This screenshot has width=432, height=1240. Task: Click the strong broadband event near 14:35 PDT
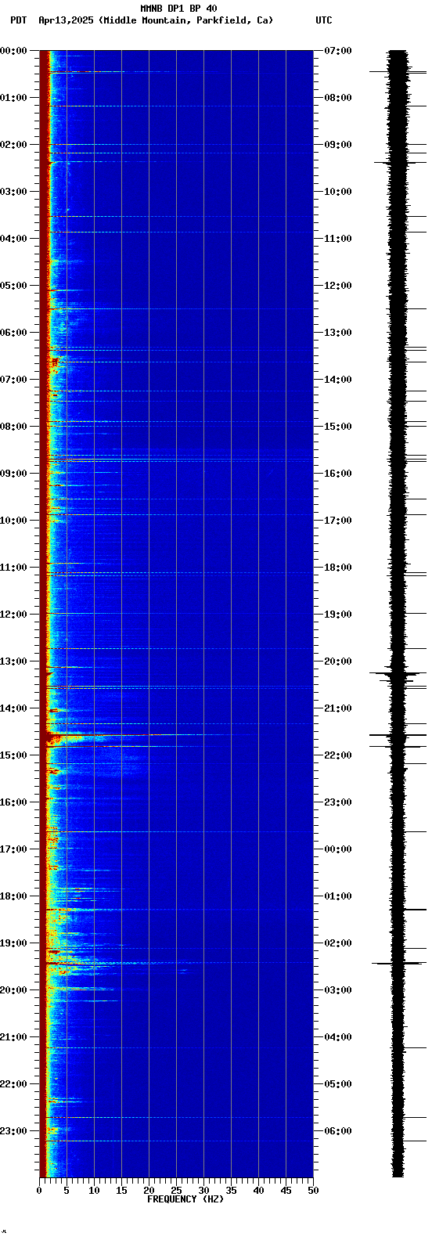[x=149, y=735]
